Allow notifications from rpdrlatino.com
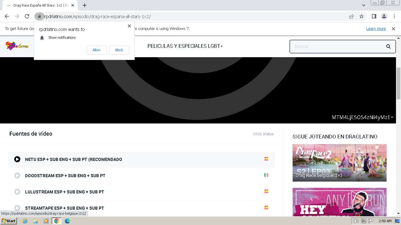Image resolution: width=401 pixels, height=225 pixels. (96, 50)
